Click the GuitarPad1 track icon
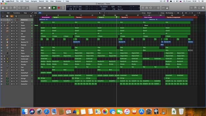 [x=7, y=73]
